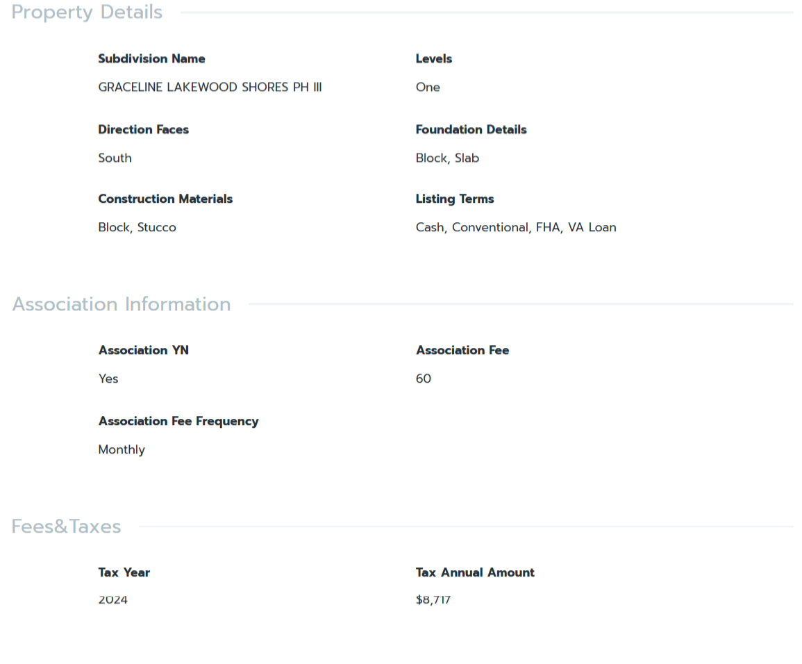Click the Association Fee value 60
This screenshot has width=802, height=664.
pos(424,379)
